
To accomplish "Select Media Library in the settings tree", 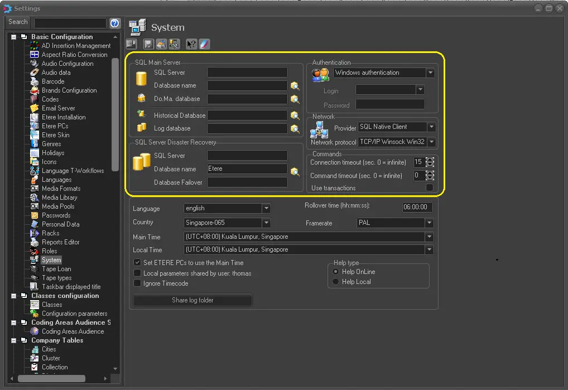I will [59, 198].
